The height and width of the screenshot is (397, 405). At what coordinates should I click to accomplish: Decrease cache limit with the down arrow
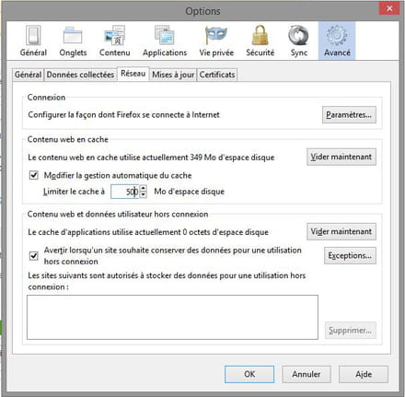[143, 194]
